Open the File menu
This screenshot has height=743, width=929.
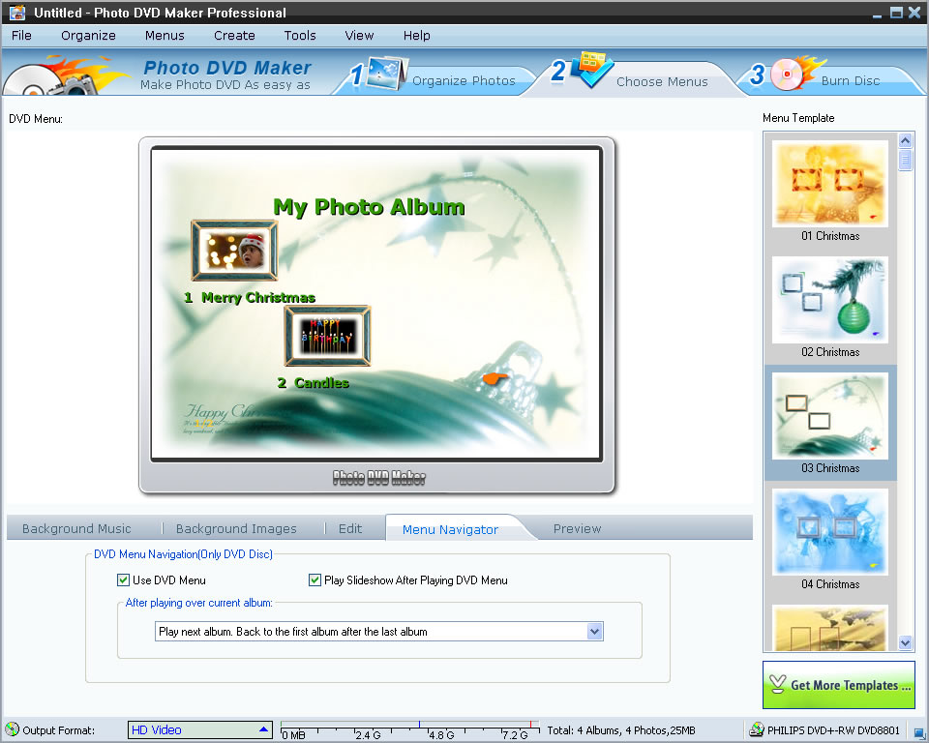tap(21, 36)
